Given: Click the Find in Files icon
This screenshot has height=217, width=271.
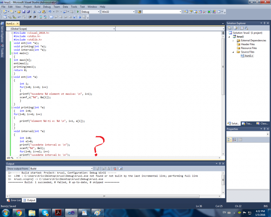Looking at the screenshot, I should pos(140,12).
